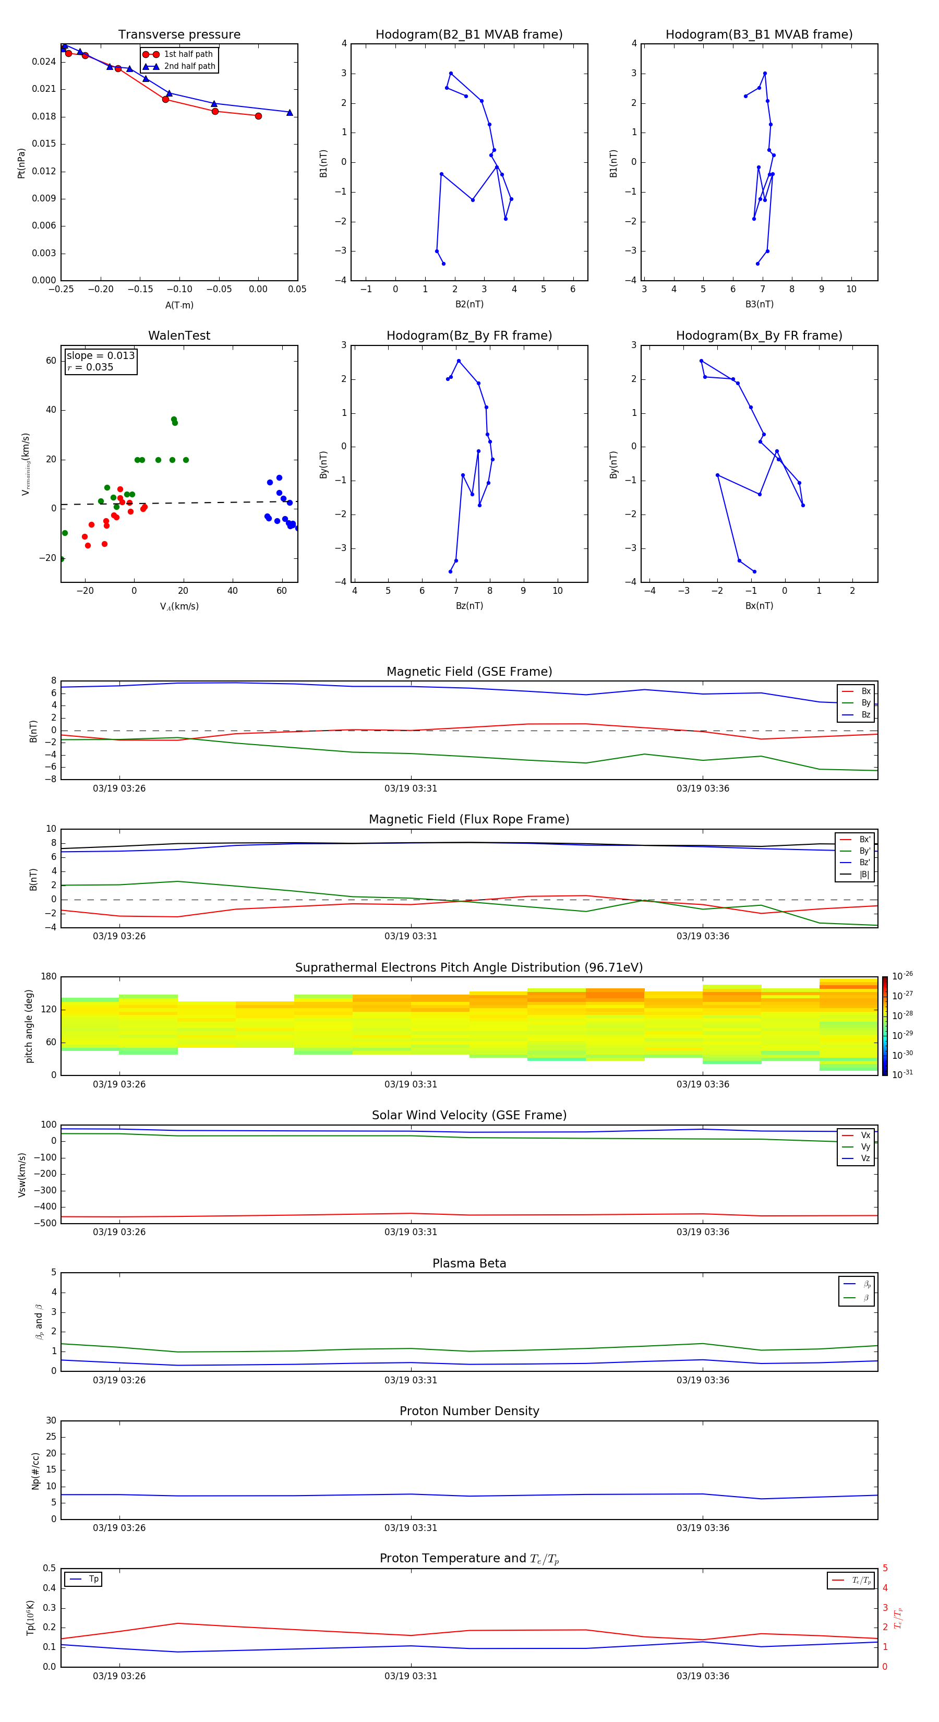Click the "Bz'" entry in flux rope legend
The width and height of the screenshot is (939, 1722).
[855, 863]
